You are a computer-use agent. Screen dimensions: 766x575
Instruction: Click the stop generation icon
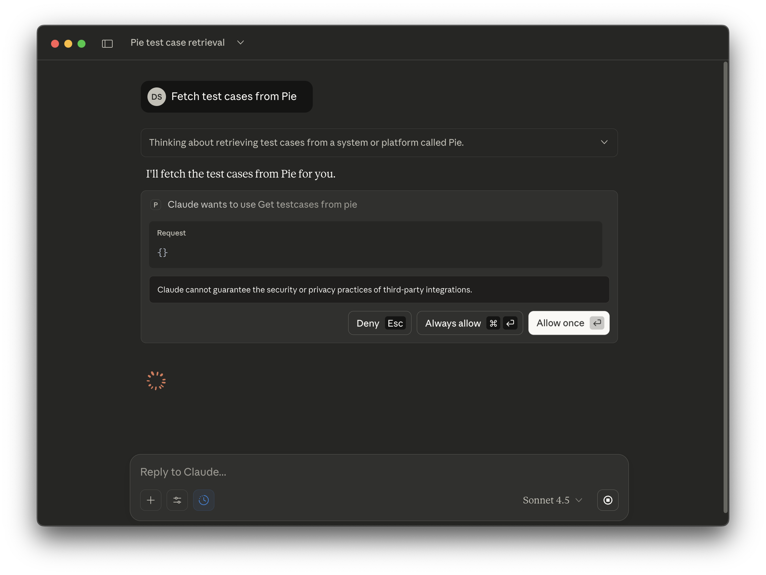608,500
